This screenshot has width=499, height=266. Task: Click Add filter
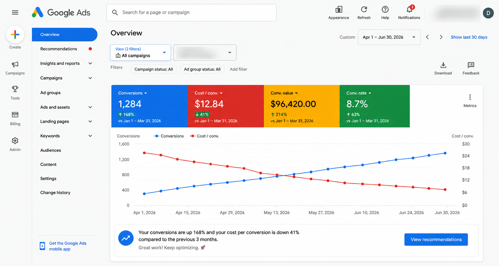point(239,69)
